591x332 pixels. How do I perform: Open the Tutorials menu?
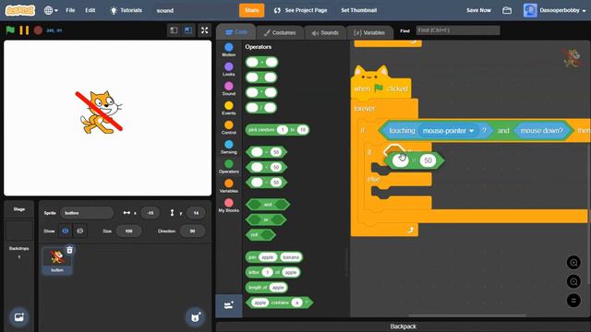[x=126, y=10]
